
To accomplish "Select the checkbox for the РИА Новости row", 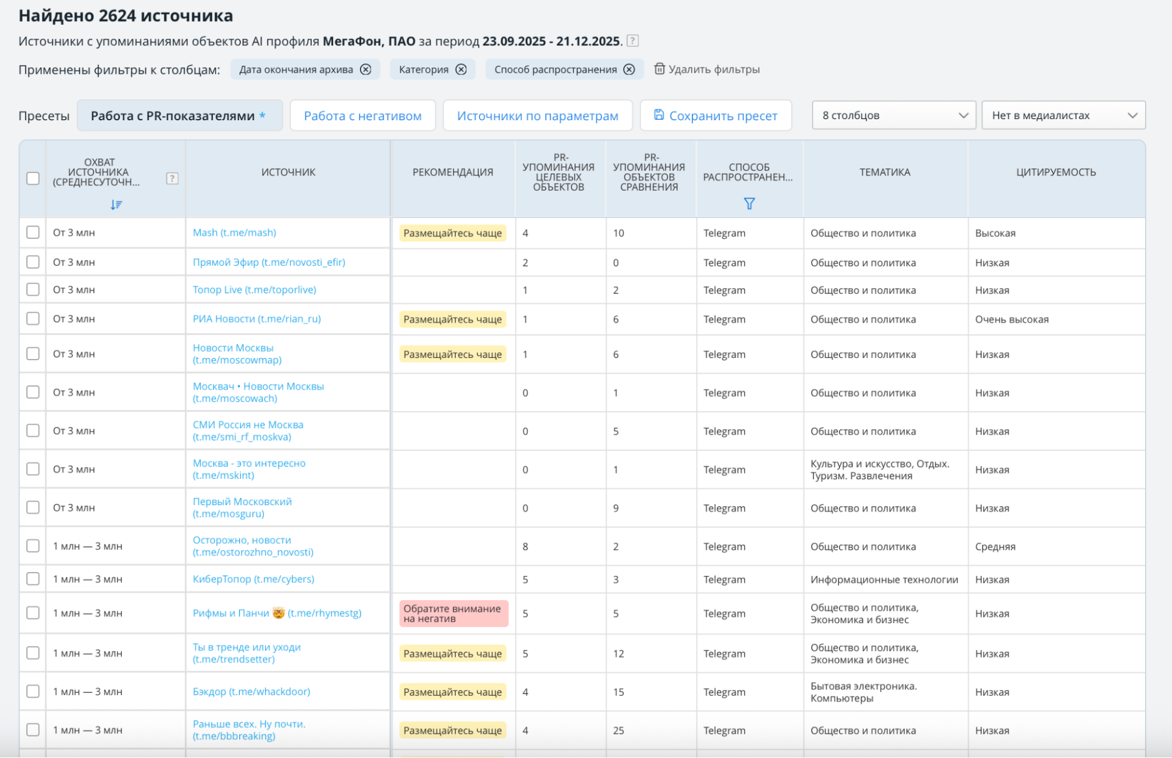I will tap(33, 319).
